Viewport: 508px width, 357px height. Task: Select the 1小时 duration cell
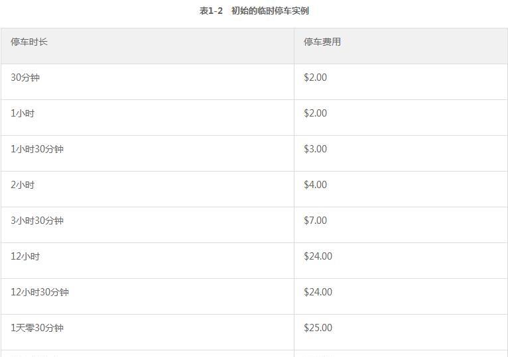pos(147,118)
